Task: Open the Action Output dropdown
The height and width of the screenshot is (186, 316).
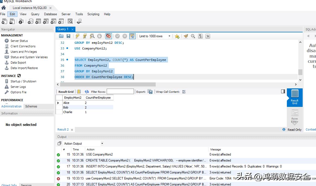Action: click(84, 144)
